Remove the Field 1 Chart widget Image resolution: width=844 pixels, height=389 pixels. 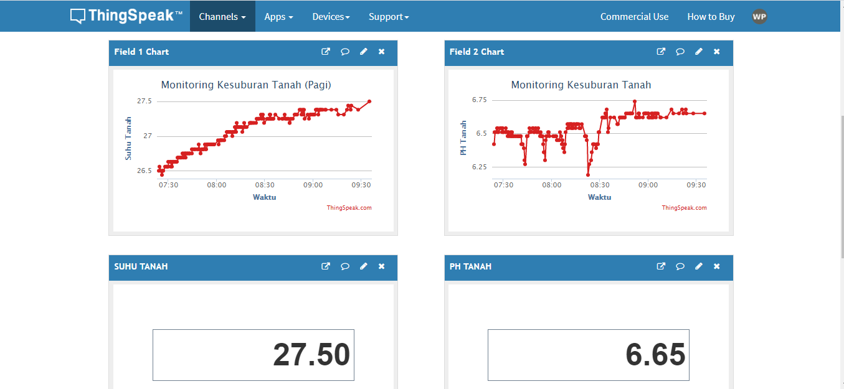(x=381, y=52)
